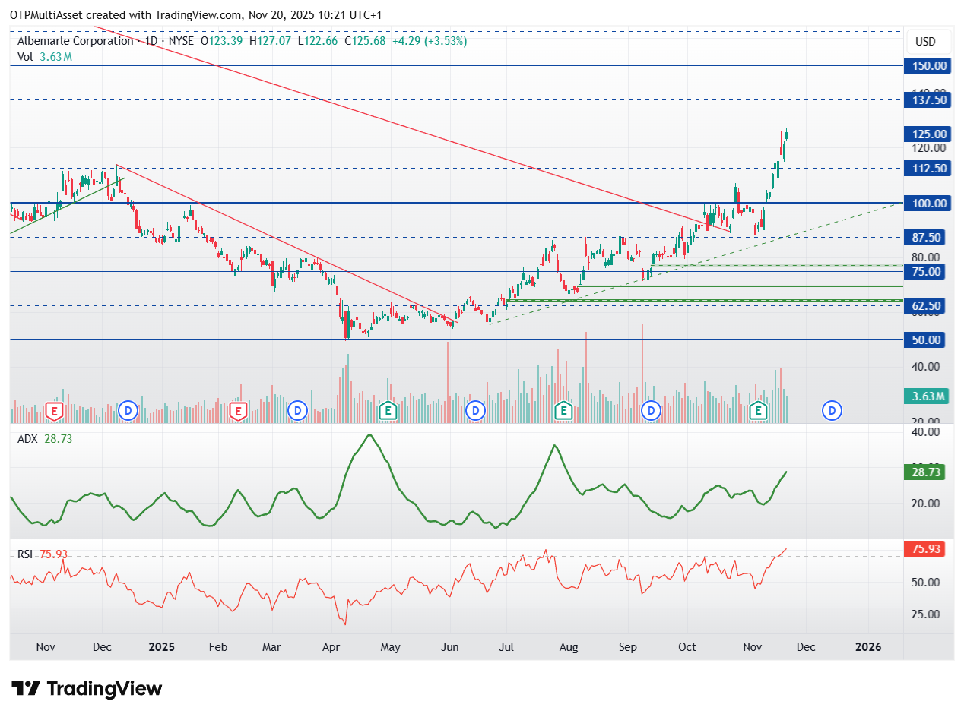Click the red RSI 75.93 value label
The height and width of the screenshot is (717, 964).
point(924,549)
